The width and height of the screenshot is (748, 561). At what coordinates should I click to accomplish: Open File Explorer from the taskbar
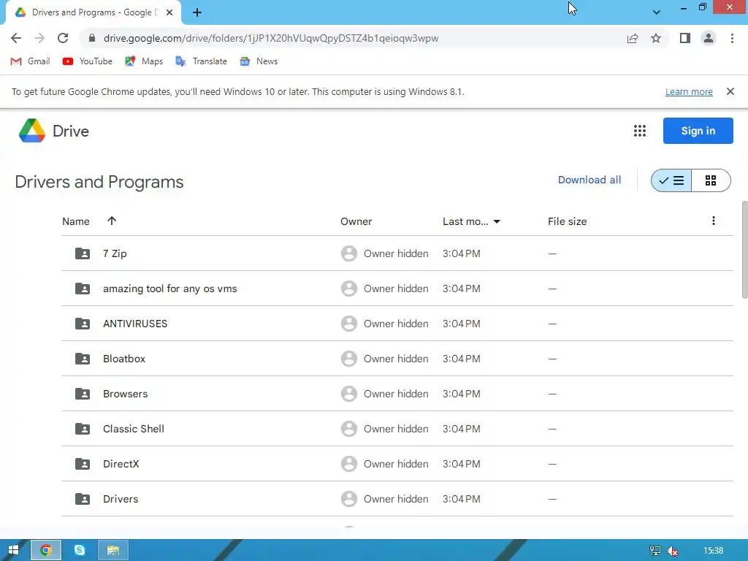tap(113, 551)
